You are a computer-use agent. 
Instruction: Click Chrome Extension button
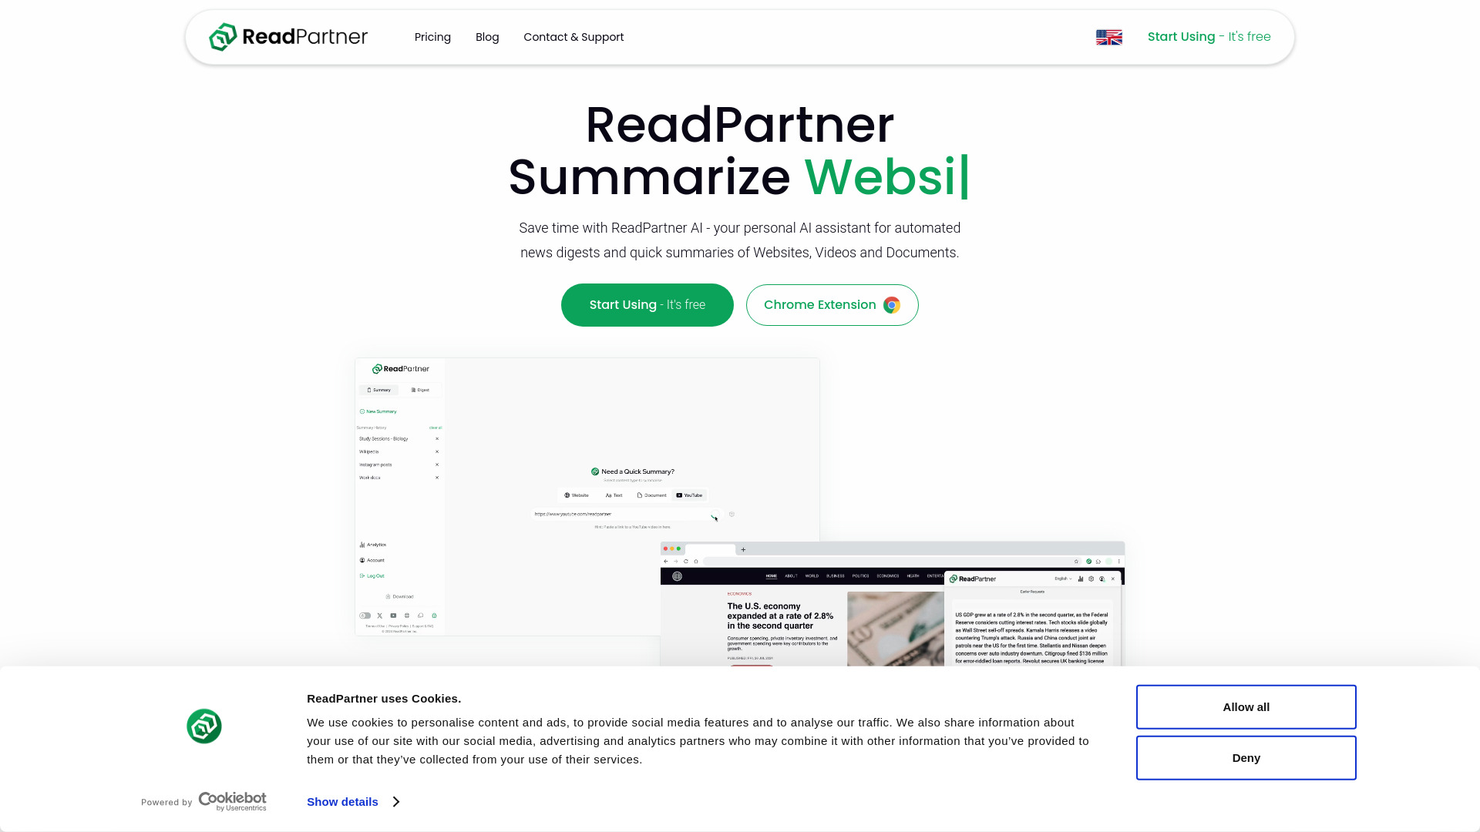click(832, 305)
